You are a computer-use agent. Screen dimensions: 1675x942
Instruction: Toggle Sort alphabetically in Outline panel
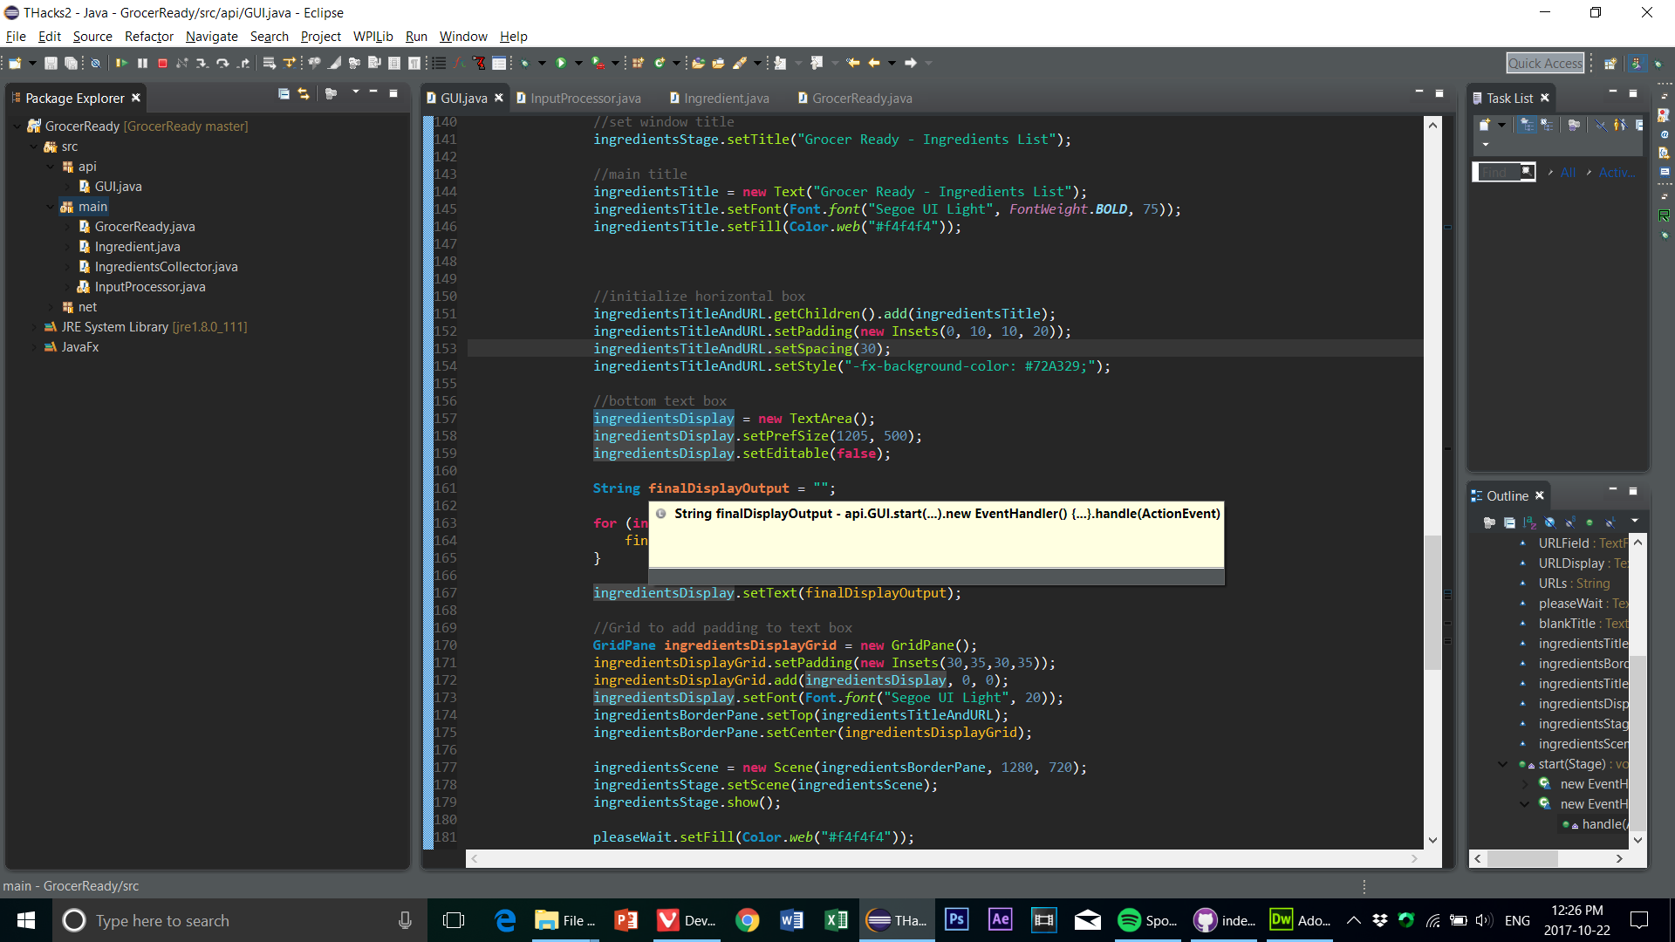pyautogui.click(x=1529, y=522)
